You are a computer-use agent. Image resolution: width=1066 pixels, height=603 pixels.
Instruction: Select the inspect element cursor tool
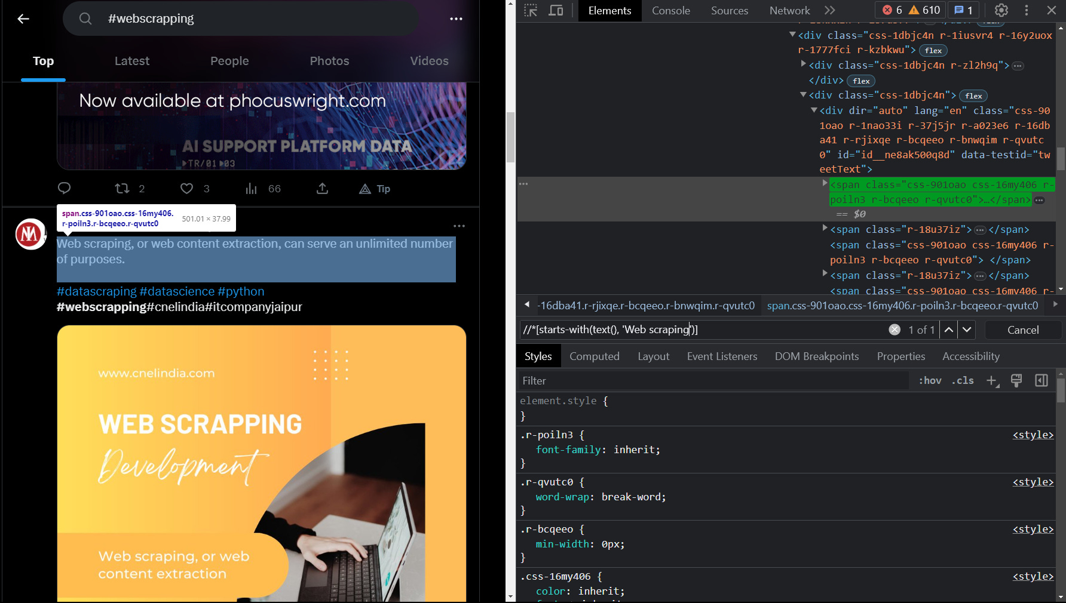[530, 10]
